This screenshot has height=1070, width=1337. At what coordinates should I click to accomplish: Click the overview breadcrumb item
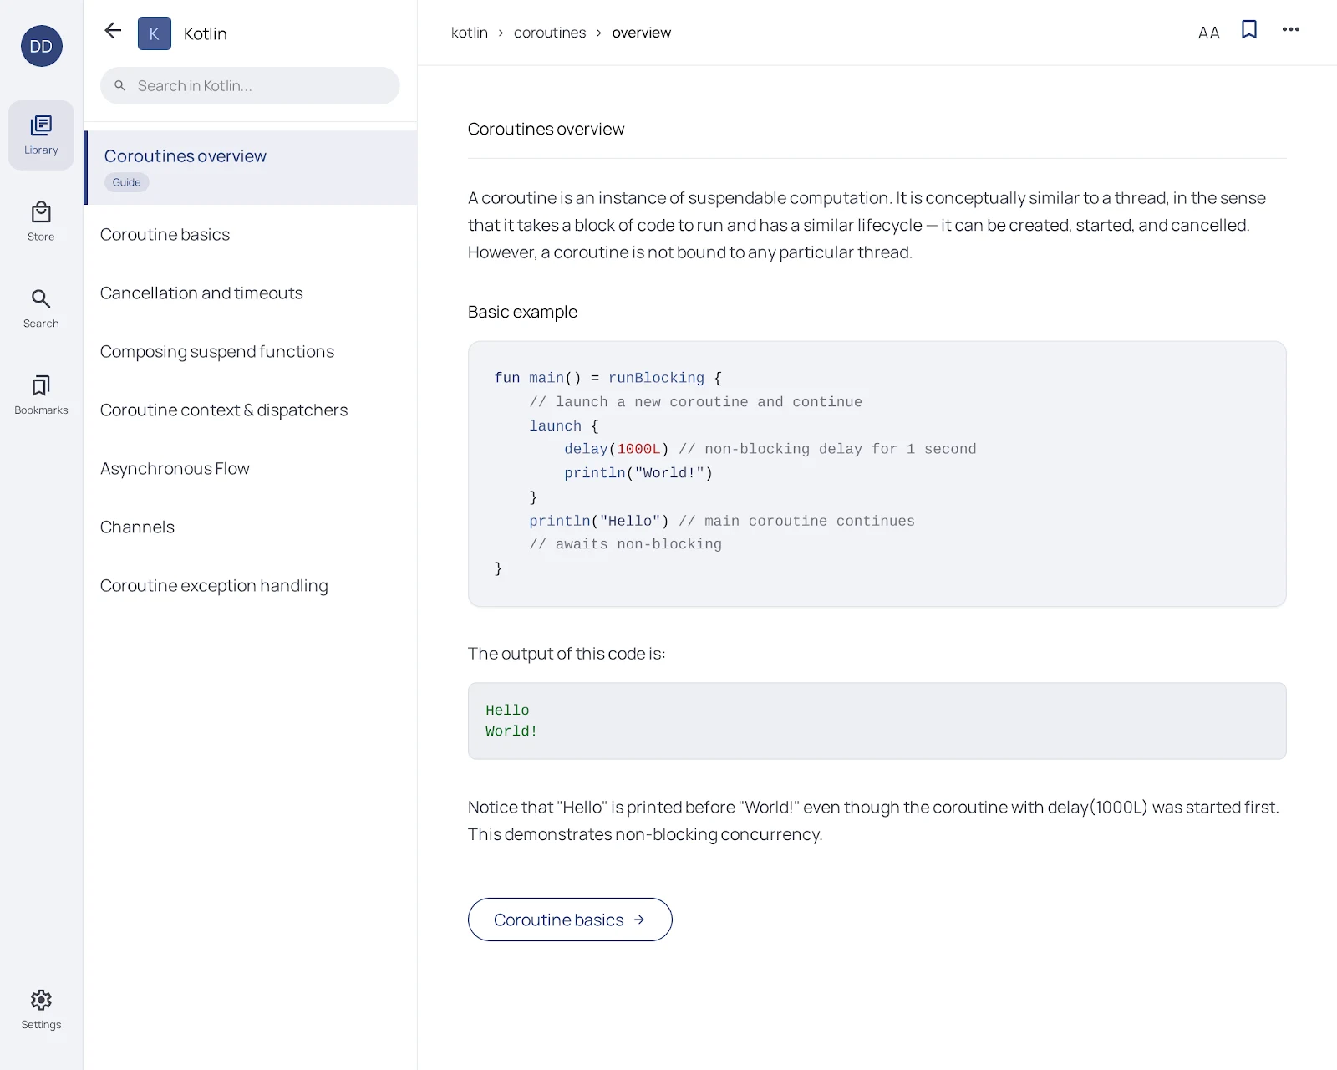[641, 33]
